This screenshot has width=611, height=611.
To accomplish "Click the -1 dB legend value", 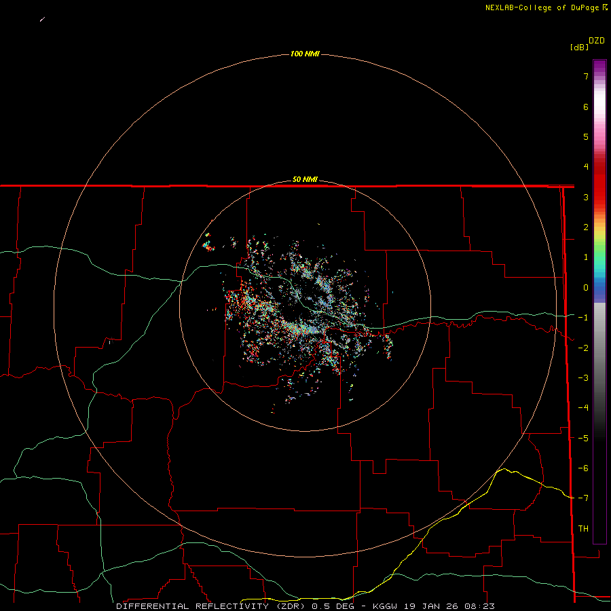I will tap(583, 318).
